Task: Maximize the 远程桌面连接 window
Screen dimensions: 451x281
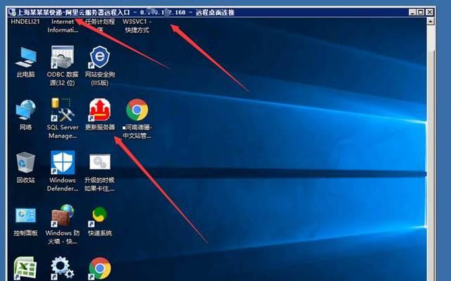Action: (x=421, y=12)
